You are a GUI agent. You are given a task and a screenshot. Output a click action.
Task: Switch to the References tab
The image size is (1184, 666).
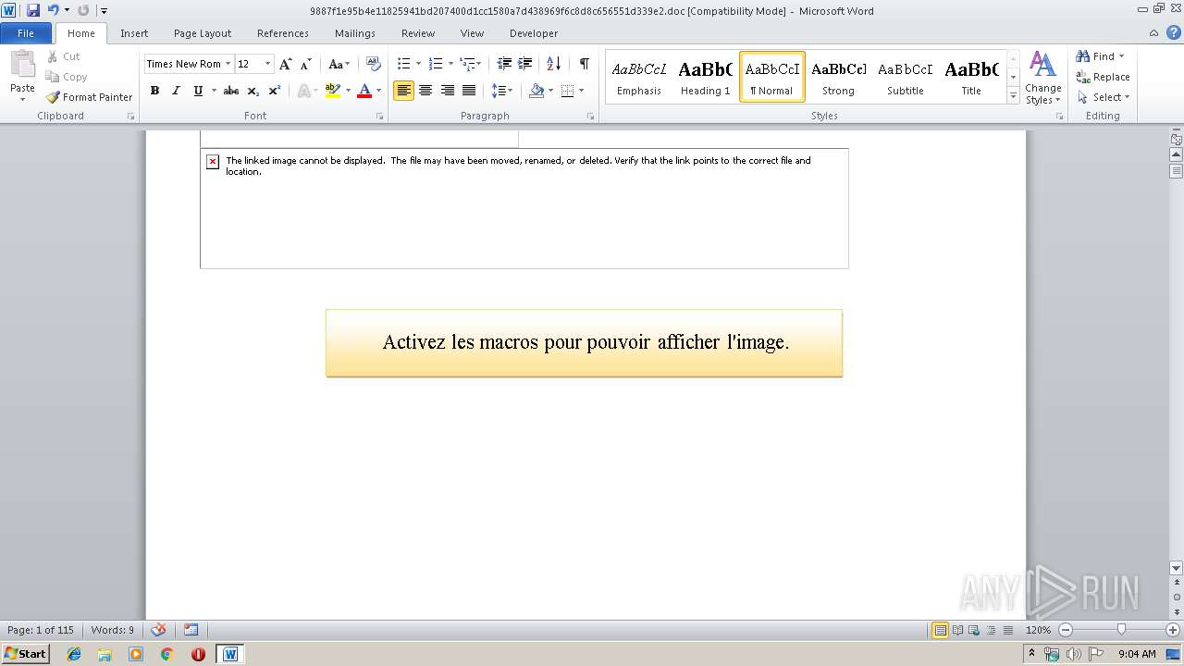point(283,33)
